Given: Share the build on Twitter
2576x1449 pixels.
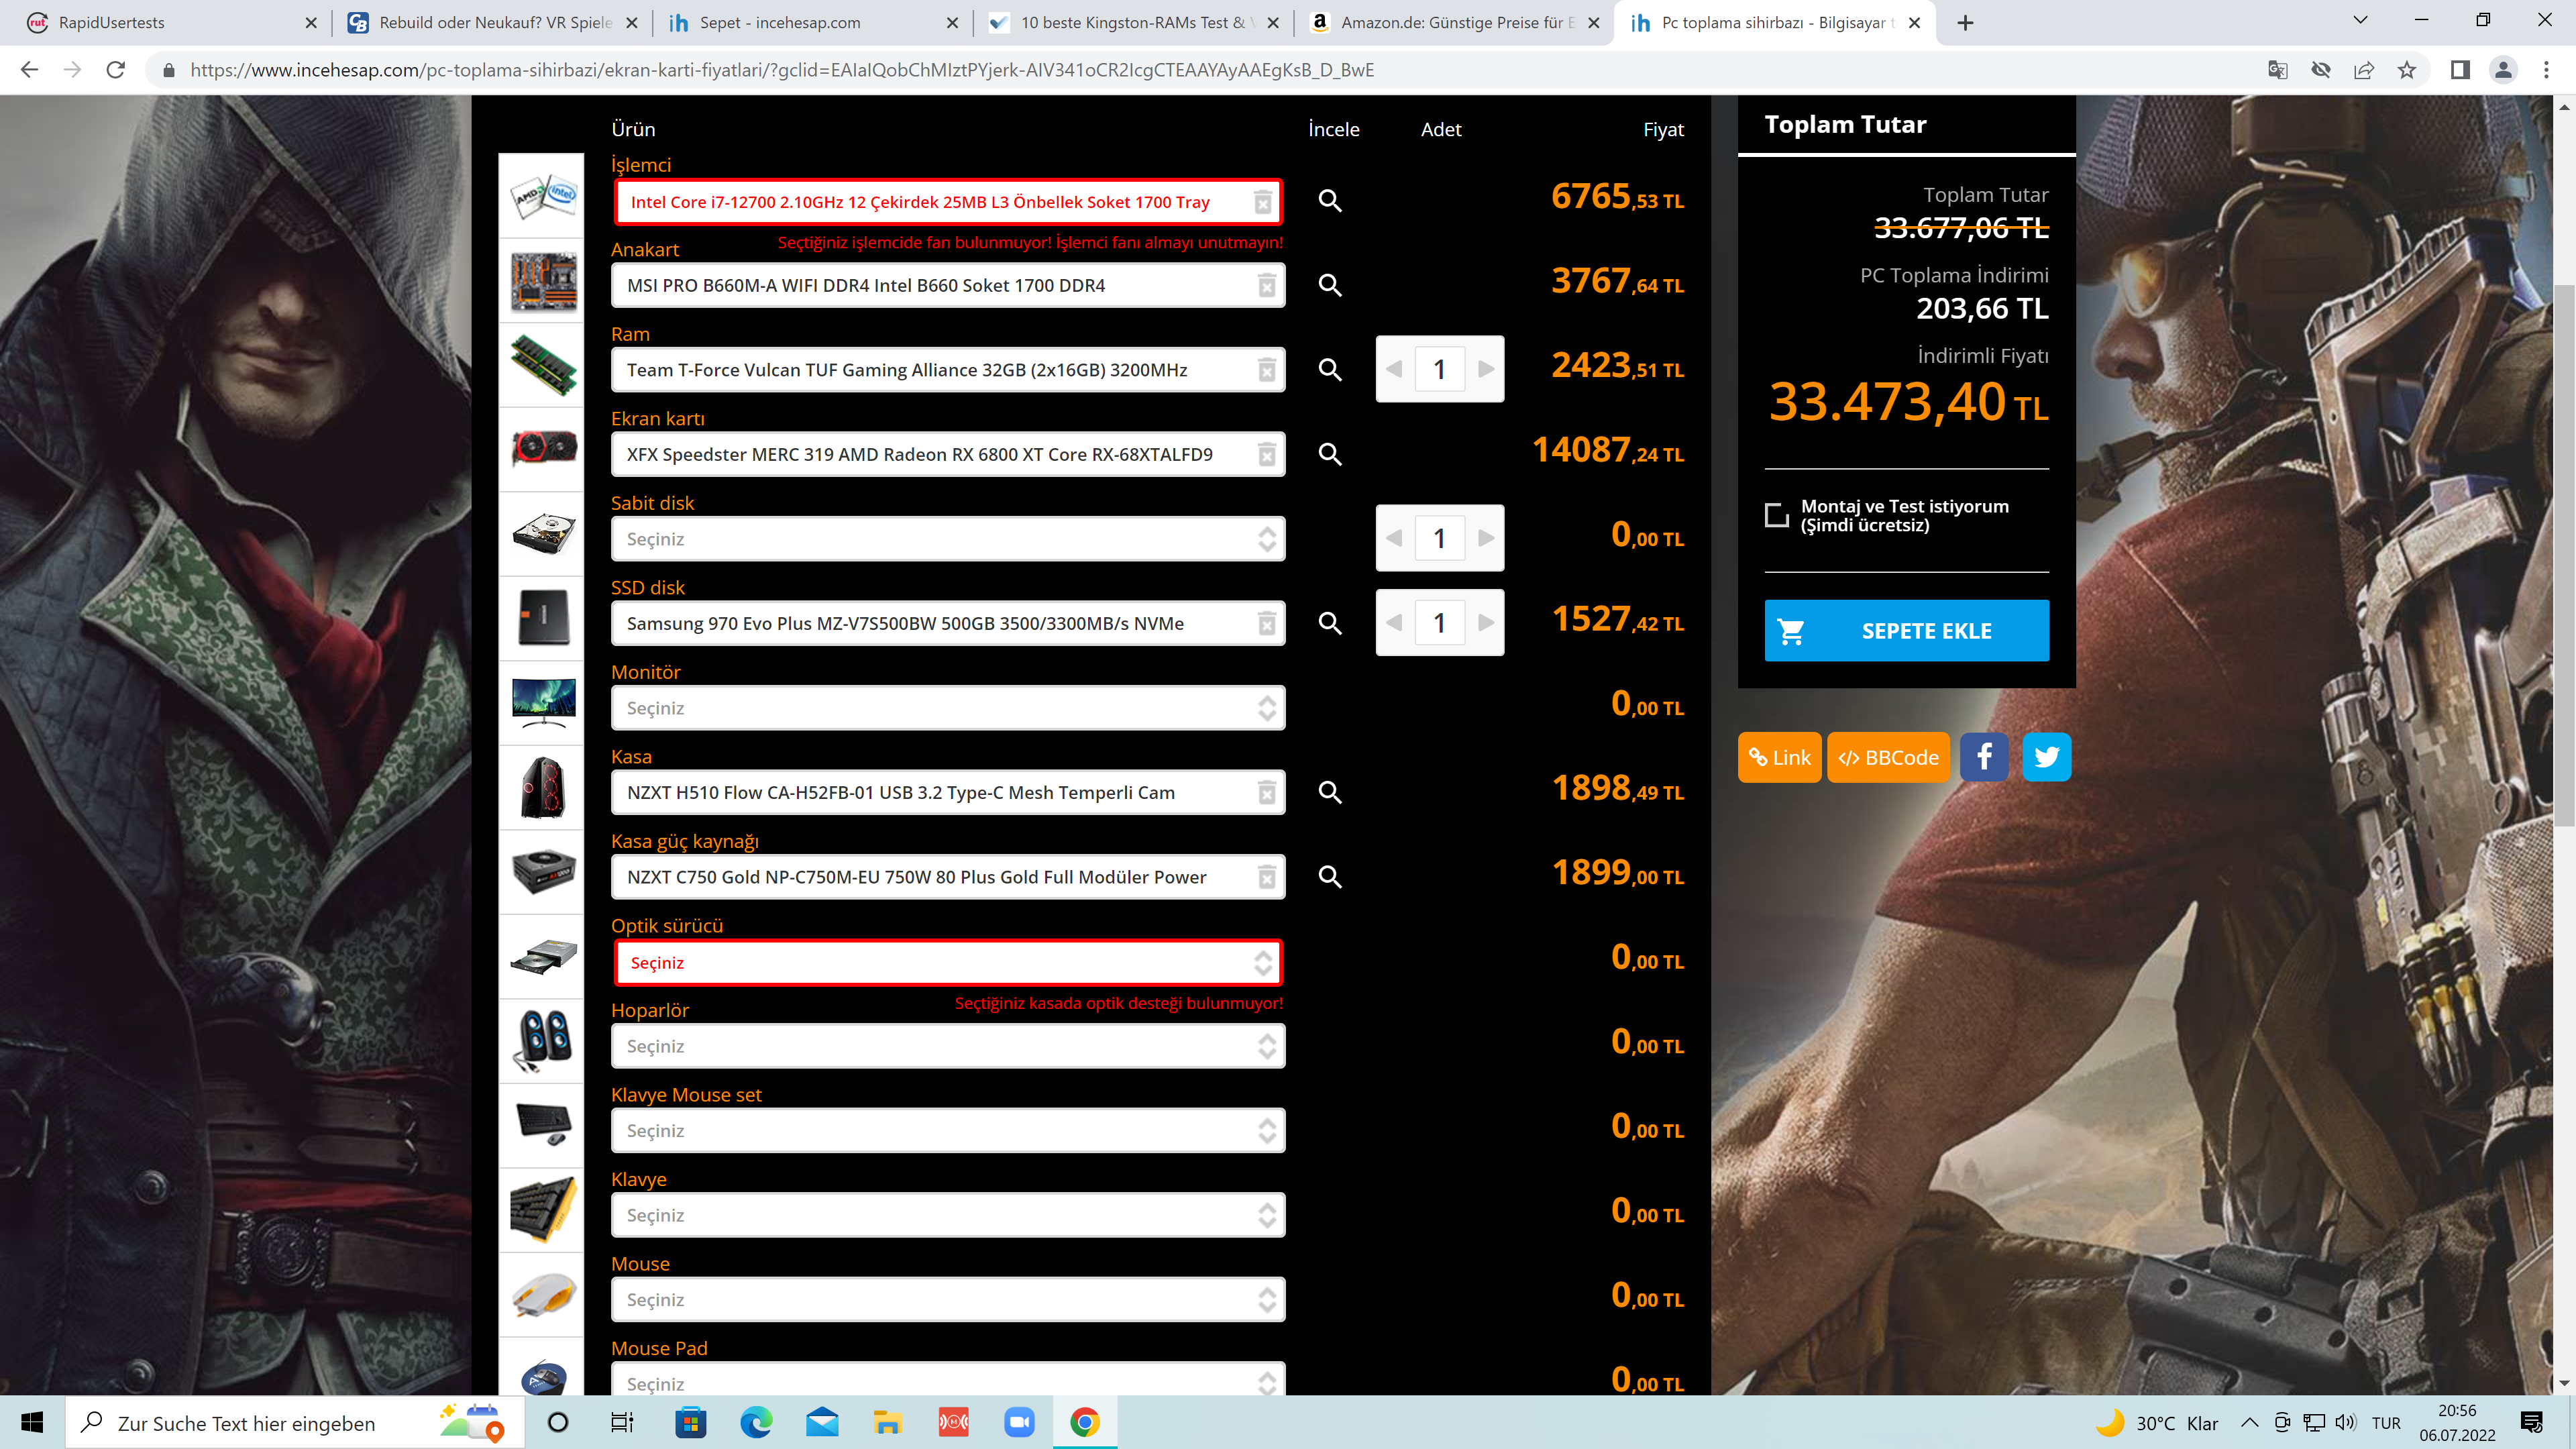Looking at the screenshot, I should point(2046,757).
